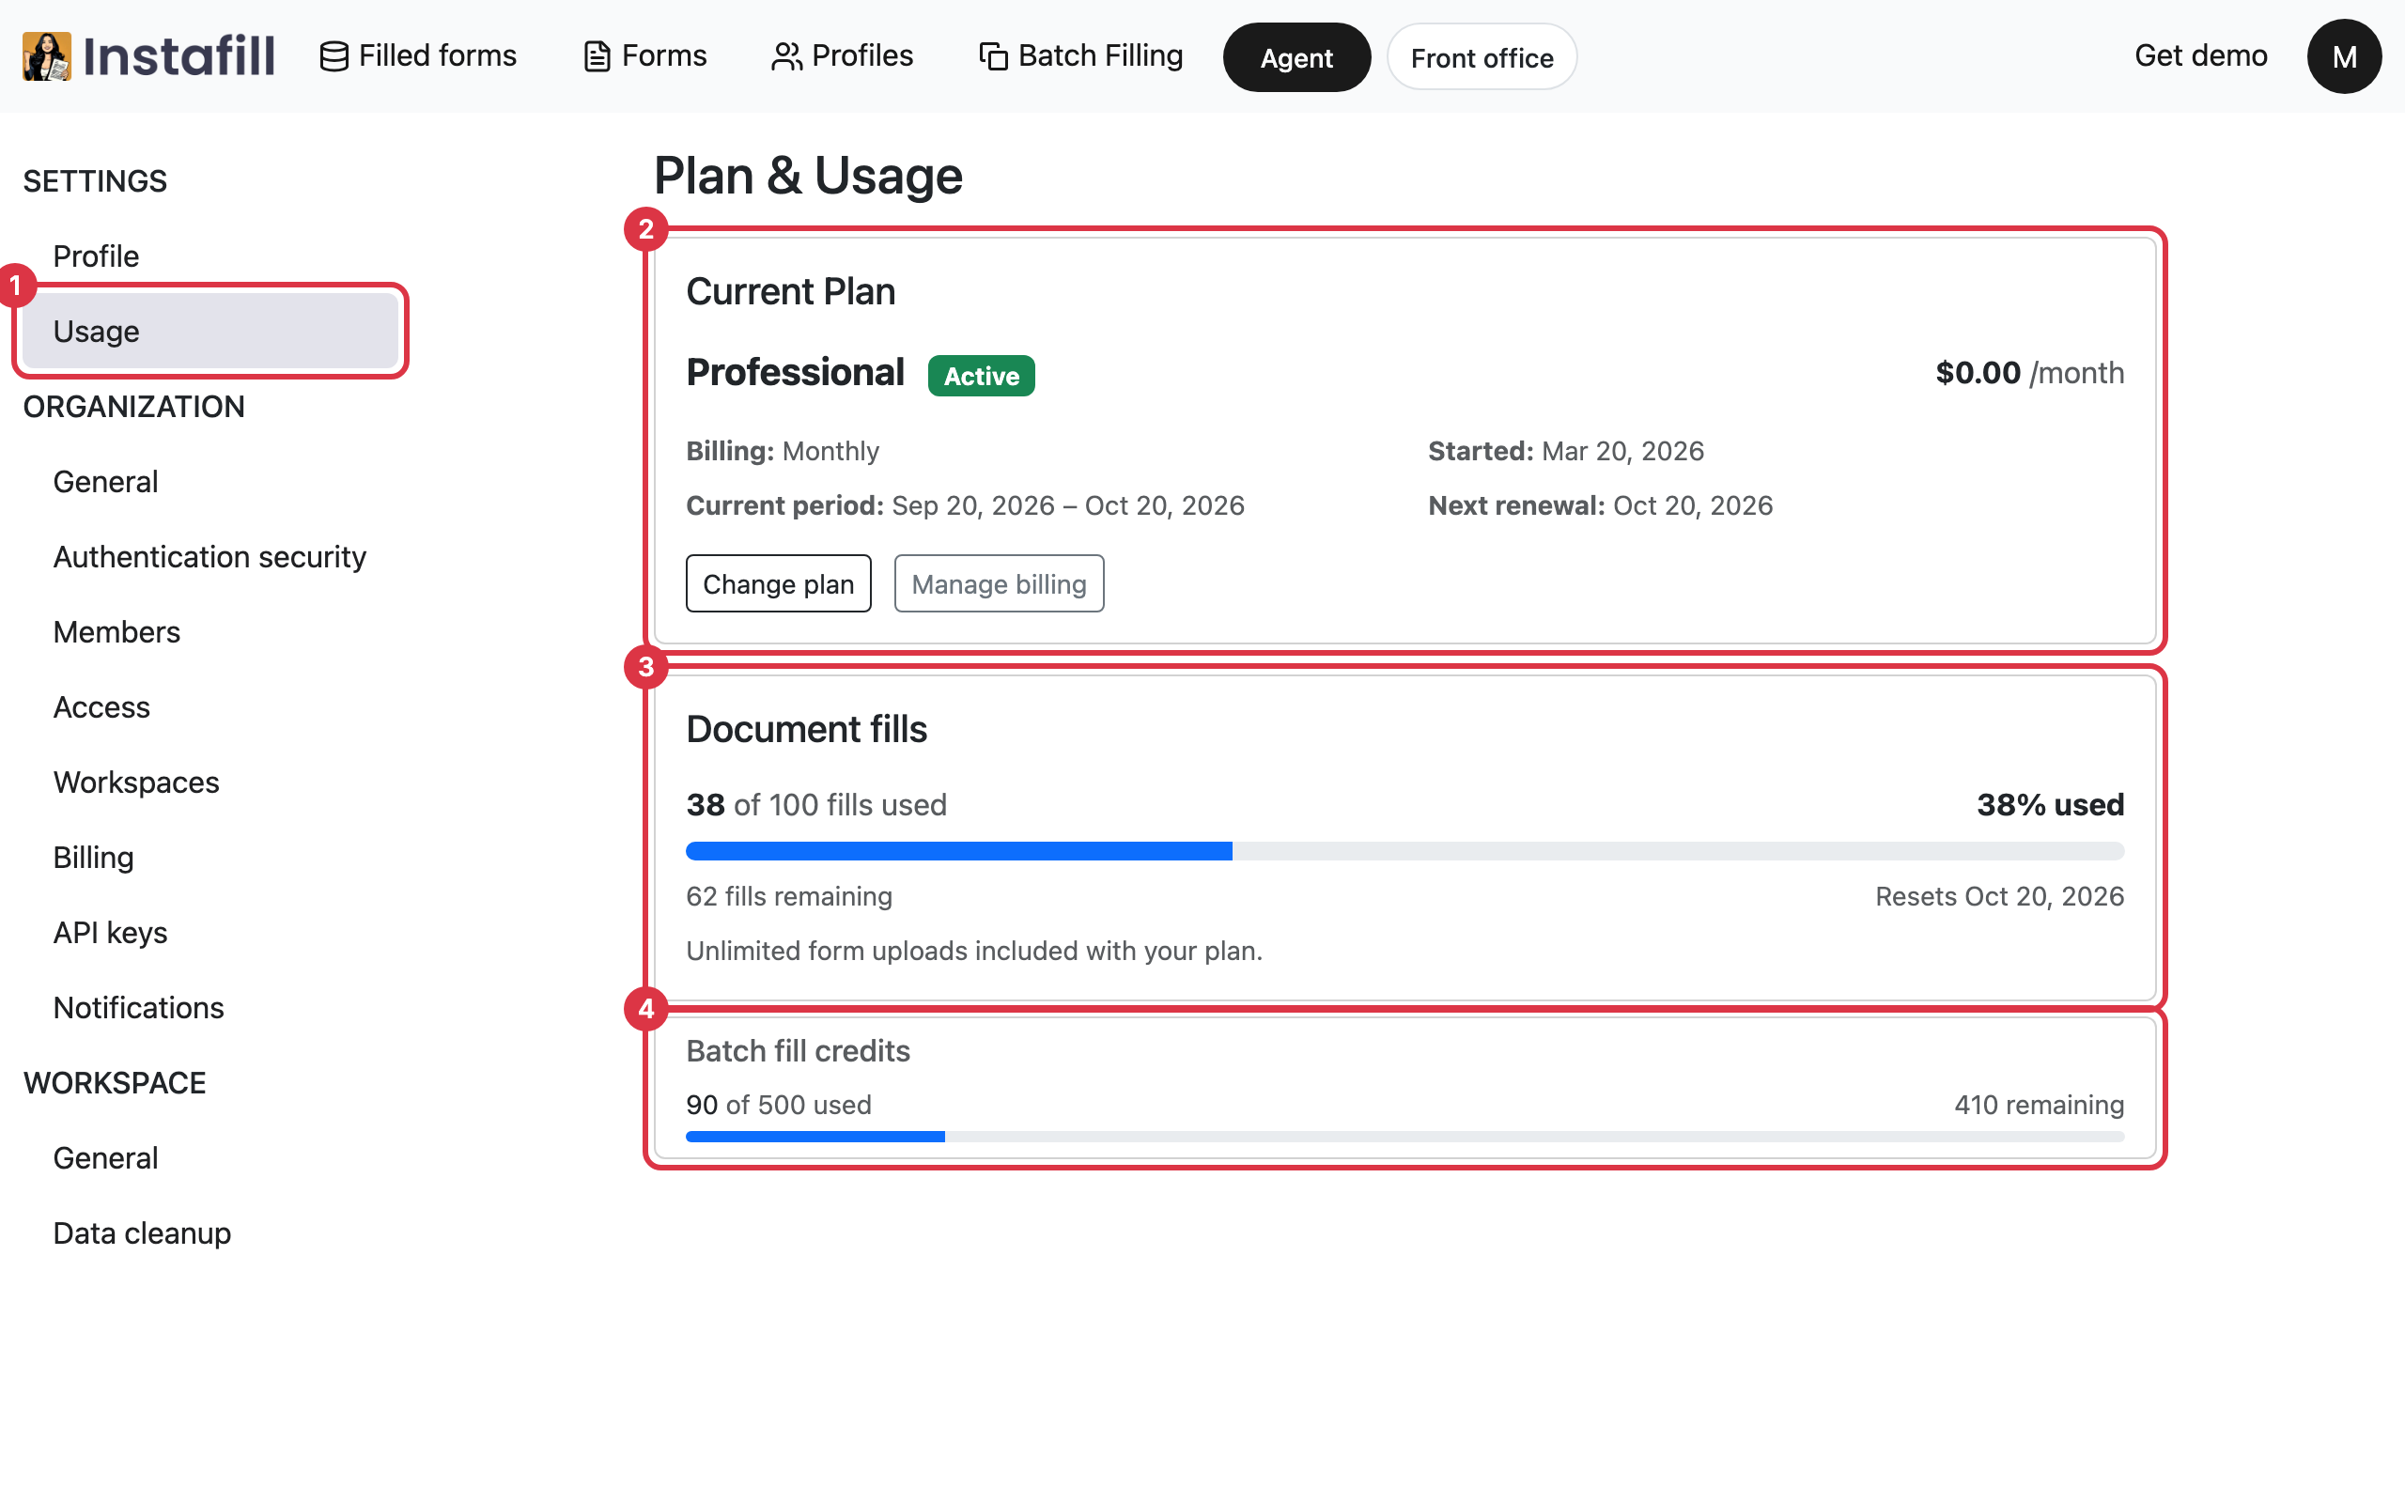
Task: Open the Profiles nav item
Action: pyautogui.click(x=842, y=55)
